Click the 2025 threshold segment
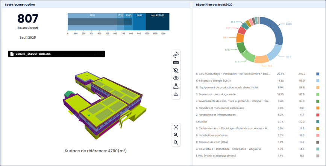 (129, 22)
